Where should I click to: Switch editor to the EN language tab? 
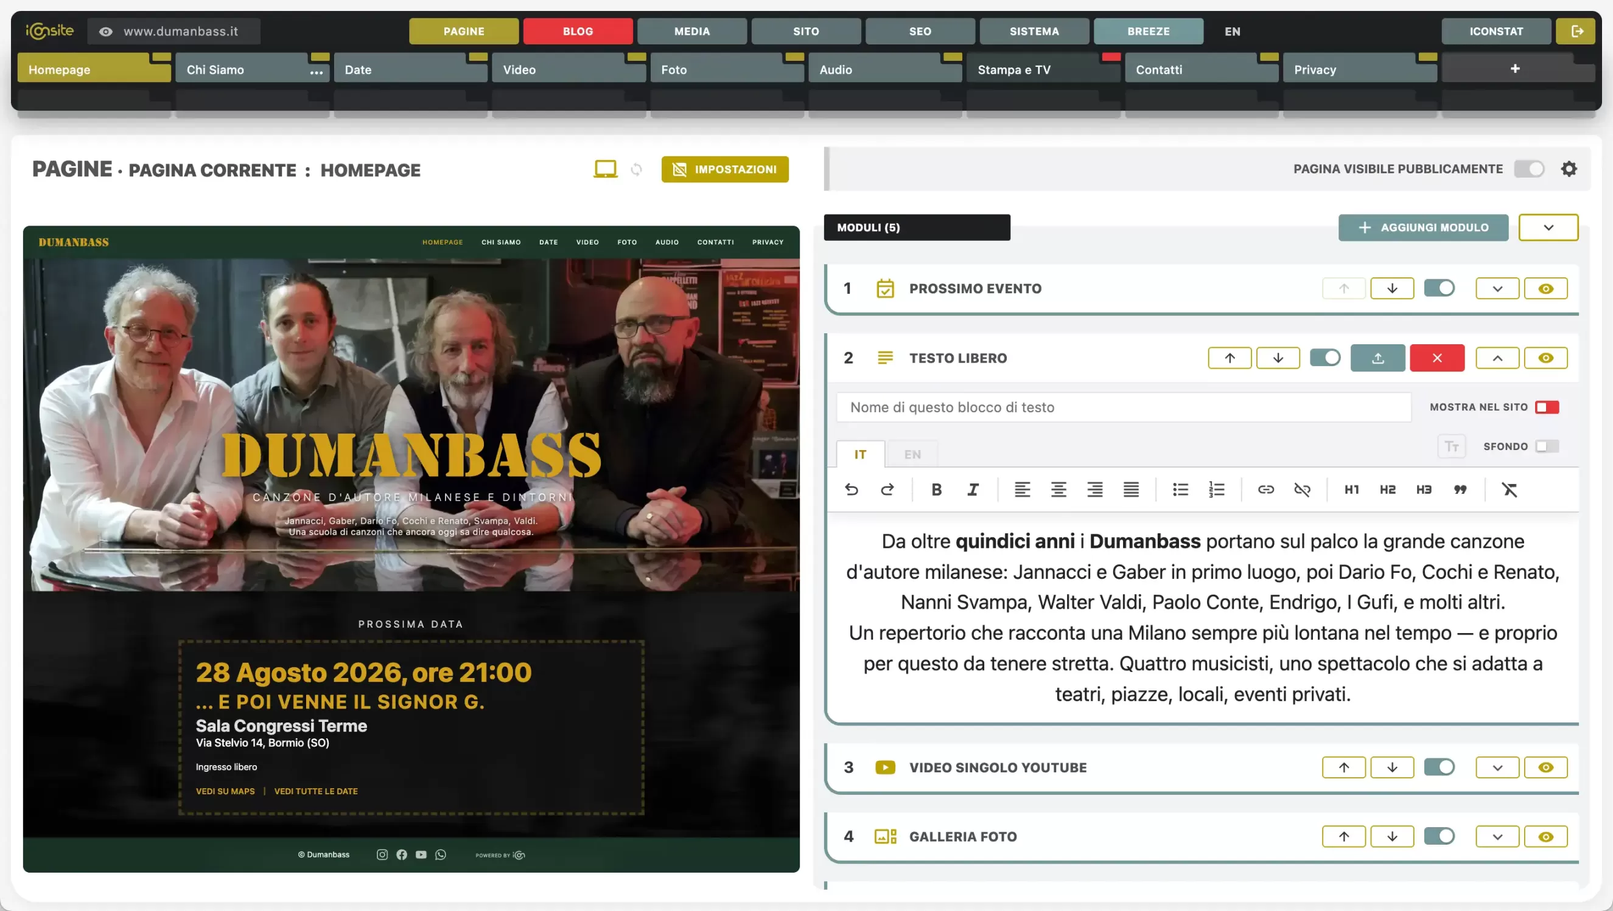912,454
